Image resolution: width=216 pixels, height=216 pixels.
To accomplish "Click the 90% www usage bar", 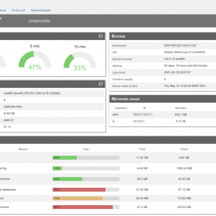I will tap(86, 207).
